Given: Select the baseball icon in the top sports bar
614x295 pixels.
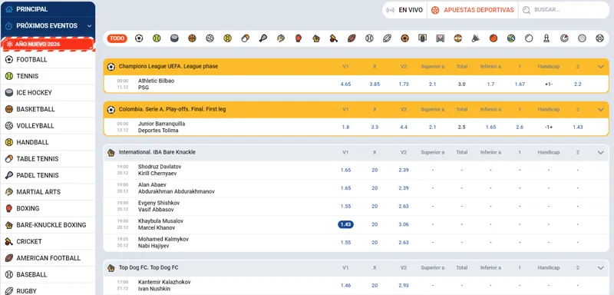Looking at the screenshot, I should (x=369, y=38).
